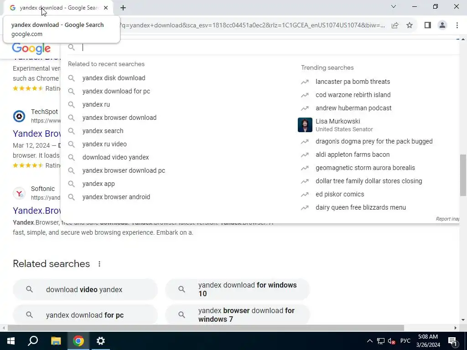Open Windows taskbar search
This screenshot has width=467, height=350.
click(x=33, y=341)
